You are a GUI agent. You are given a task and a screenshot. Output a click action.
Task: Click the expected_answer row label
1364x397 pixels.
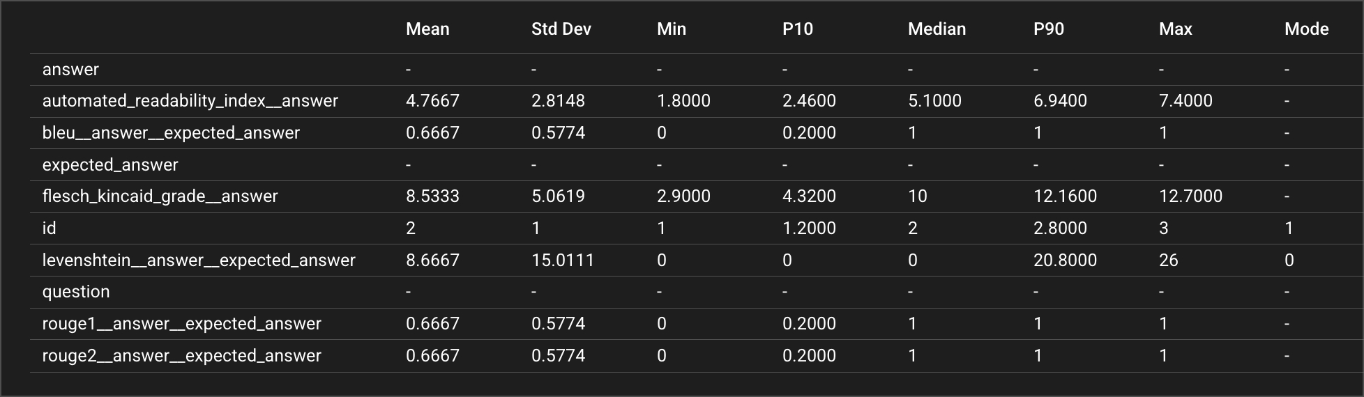[x=110, y=165]
